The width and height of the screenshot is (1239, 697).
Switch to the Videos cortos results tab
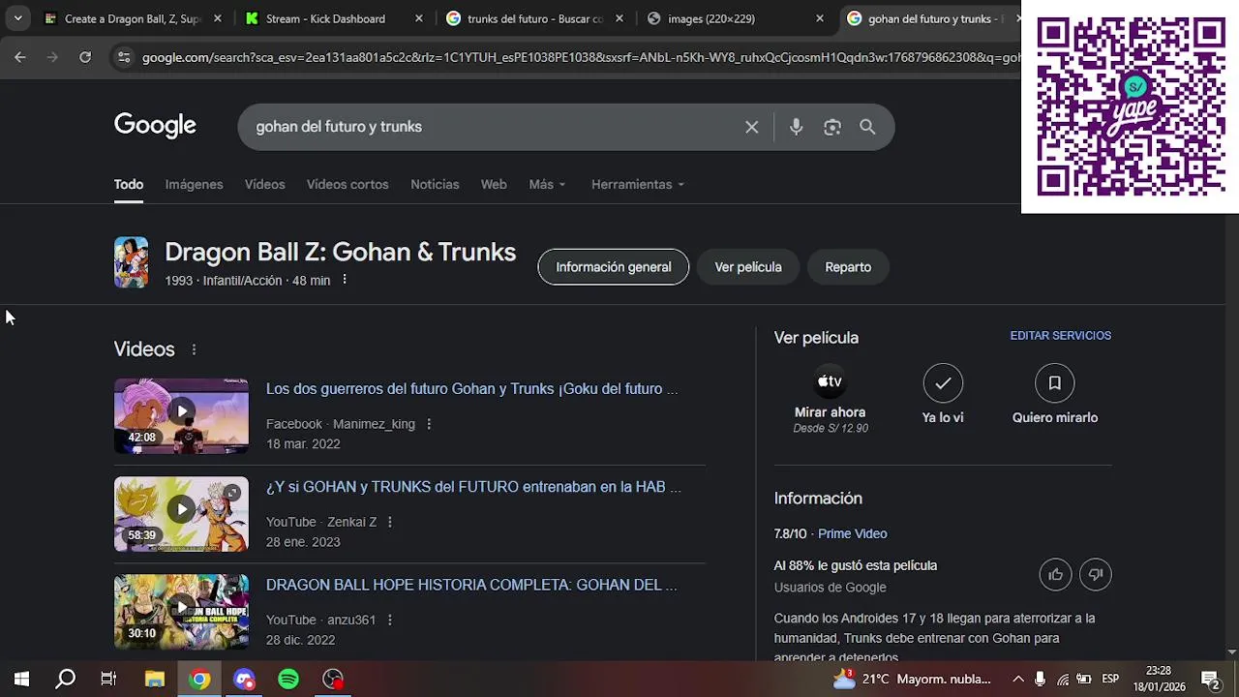pyautogui.click(x=348, y=184)
